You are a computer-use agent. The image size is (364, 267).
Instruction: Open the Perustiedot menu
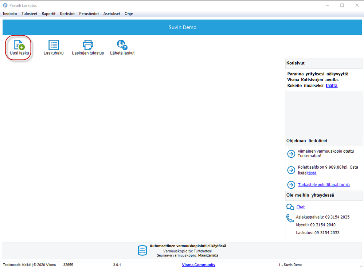(x=89, y=14)
